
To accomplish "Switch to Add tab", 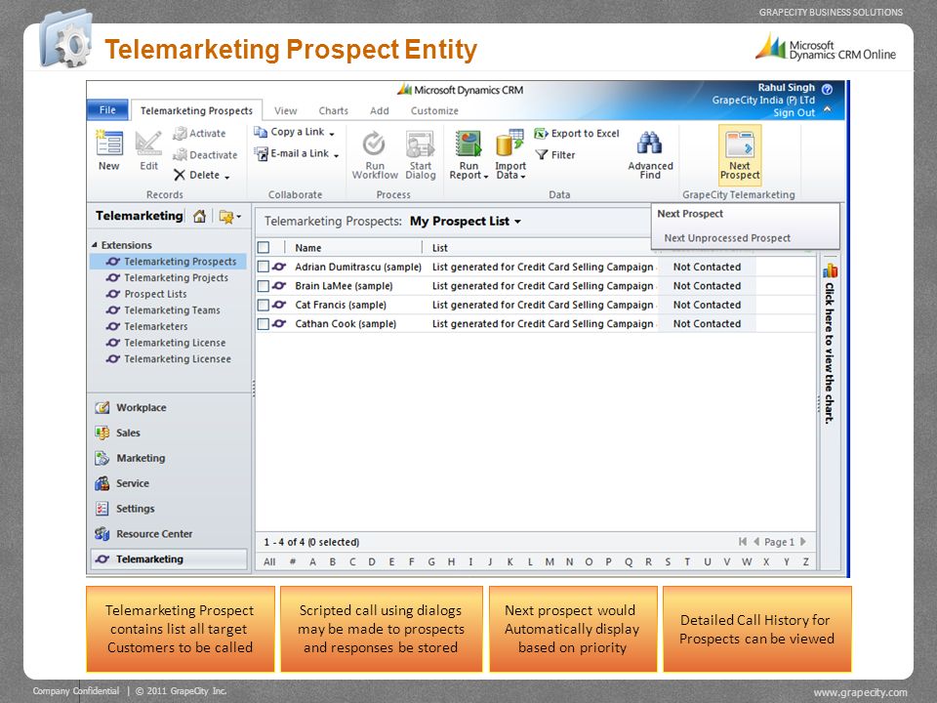I will click(x=380, y=110).
